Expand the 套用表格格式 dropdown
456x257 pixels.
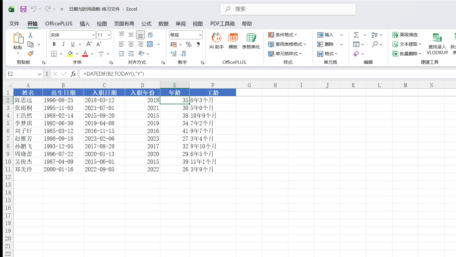click(x=287, y=44)
